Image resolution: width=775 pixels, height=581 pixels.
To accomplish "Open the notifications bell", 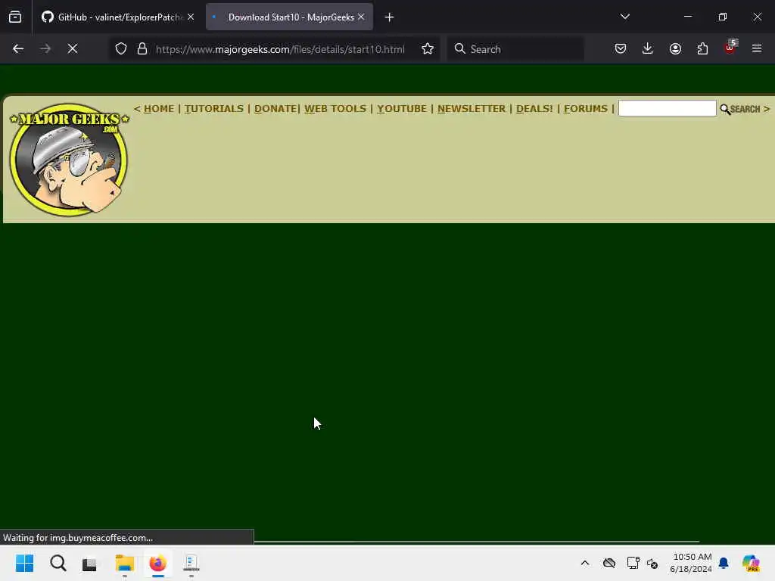I will click(724, 563).
